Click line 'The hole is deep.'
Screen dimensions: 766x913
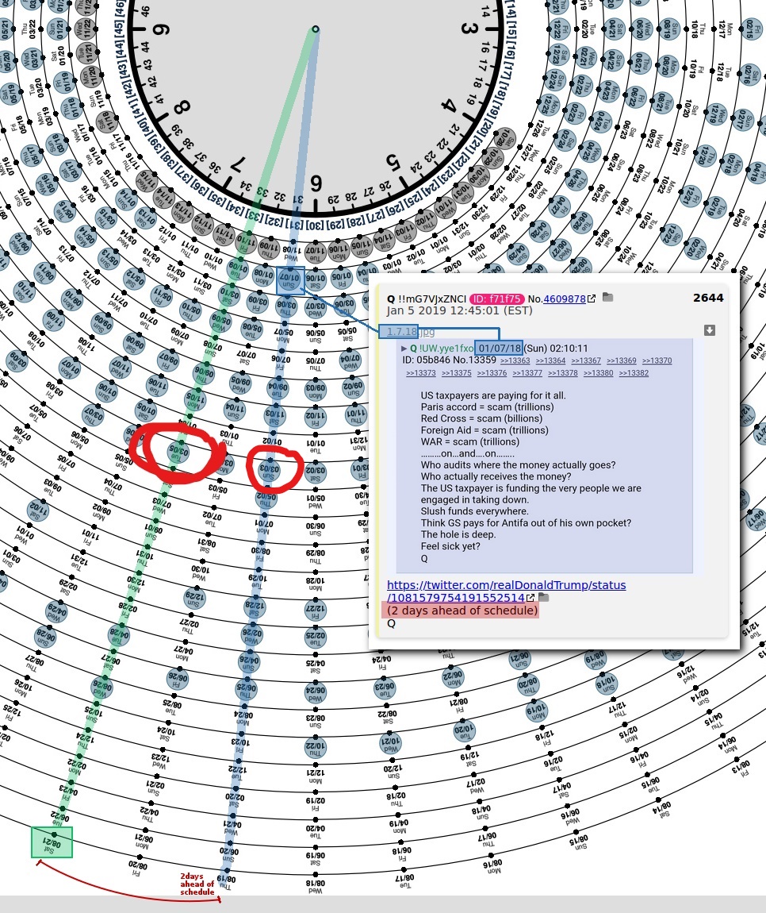(x=458, y=534)
